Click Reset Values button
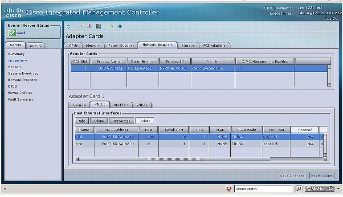343x197 pixels. point(322,176)
